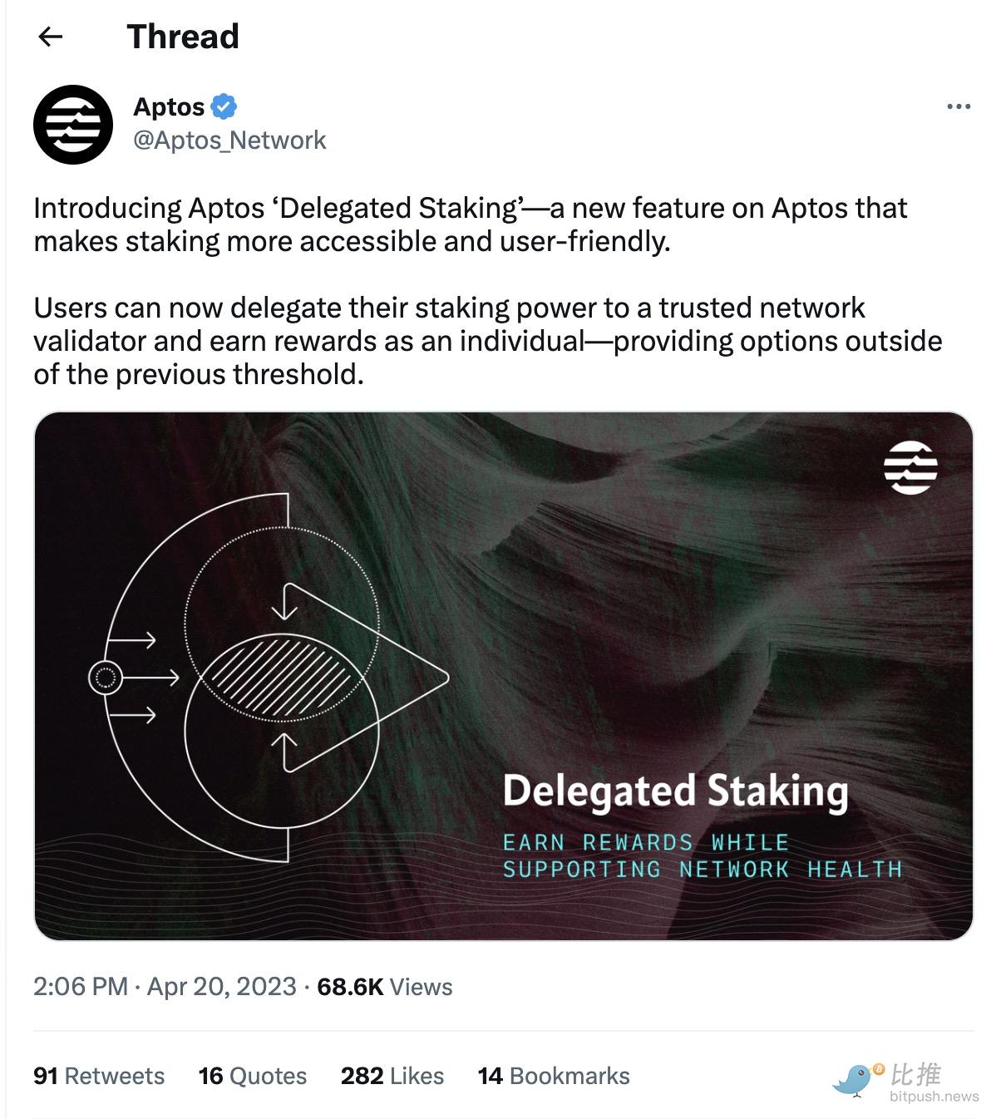Click the tweet paragraph starting 'Users can now'
This screenshot has width=996, height=1119.
(x=487, y=341)
